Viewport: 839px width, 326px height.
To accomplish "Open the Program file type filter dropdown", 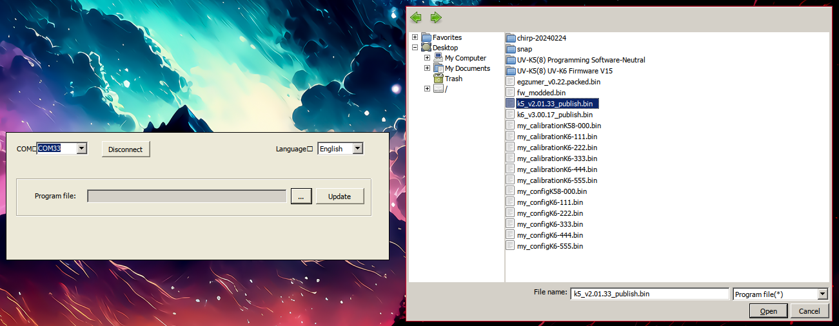I will point(822,294).
